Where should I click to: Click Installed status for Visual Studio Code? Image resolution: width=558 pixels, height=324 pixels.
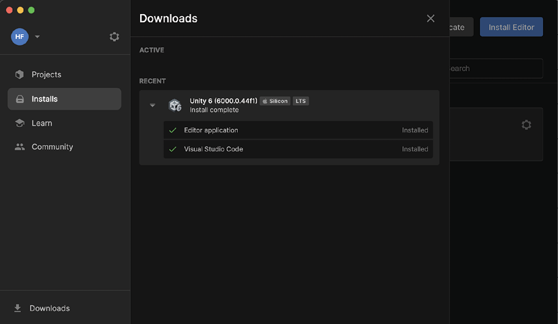pyautogui.click(x=415, y=149)
